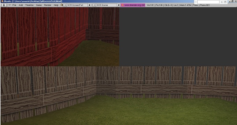Open the Render menu
This screenshot has width=237, height=125.
(48, 5)
